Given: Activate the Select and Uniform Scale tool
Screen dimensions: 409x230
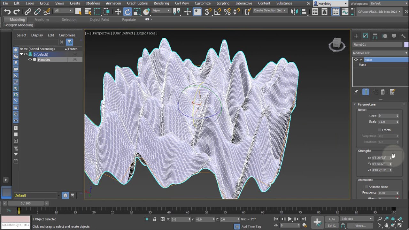Looking at the screenshot, I should click(x=137, y=12).
